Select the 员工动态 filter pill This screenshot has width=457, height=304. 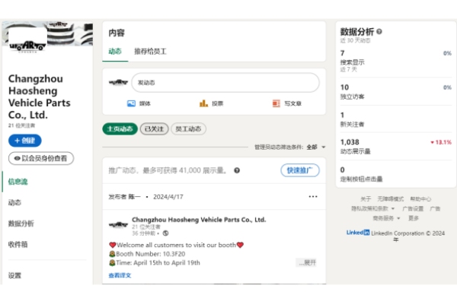[x=188, y=129]
